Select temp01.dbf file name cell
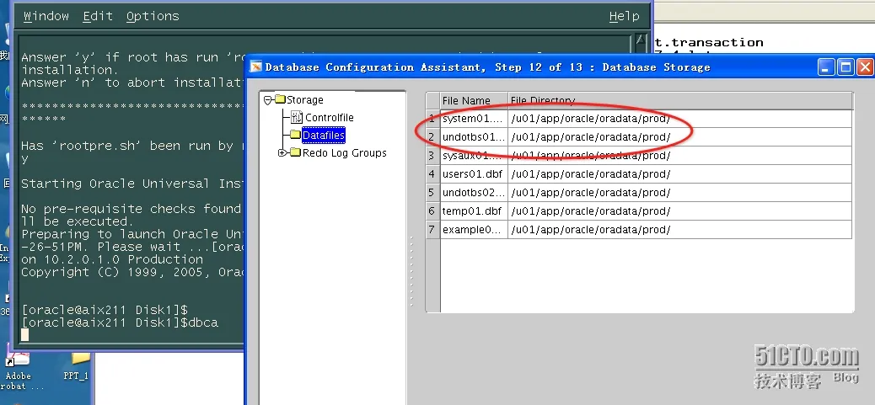 tap(474, 211)
